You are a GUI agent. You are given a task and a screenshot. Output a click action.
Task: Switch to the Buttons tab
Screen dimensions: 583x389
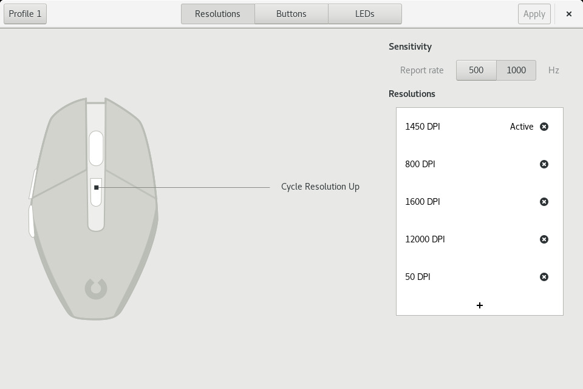point(291,14)
